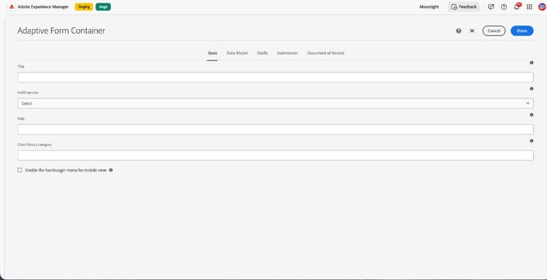547x280 pixels.
Task: Click the Adobe logo icon in header
Action: (12, 7)
